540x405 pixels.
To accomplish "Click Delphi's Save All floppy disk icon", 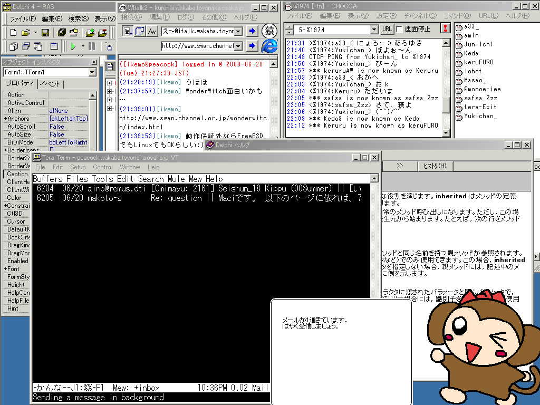I will pos(61,32).
